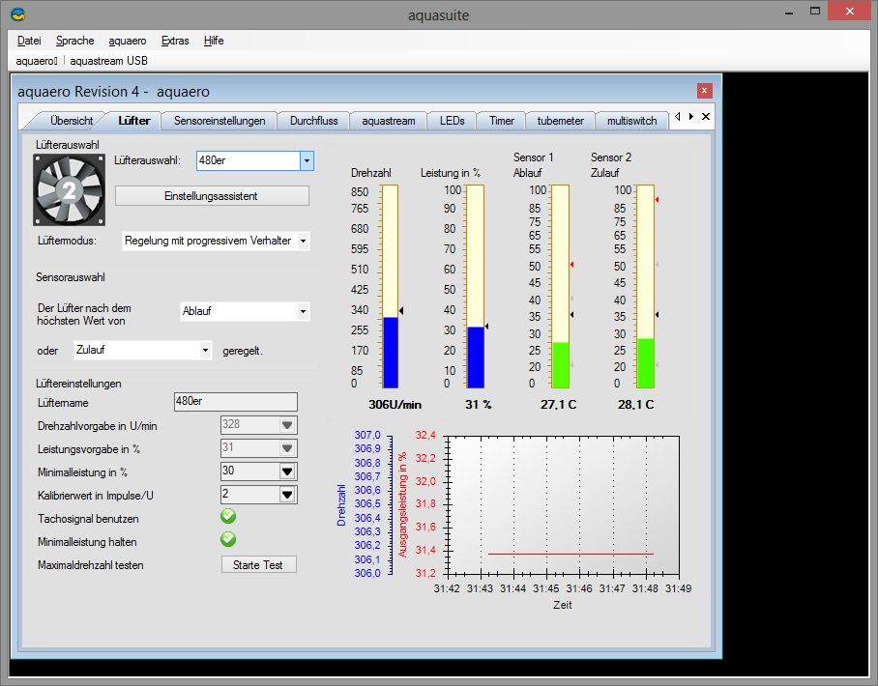Image resolution: width=878 pixels, height=686 pixels.
Task: Switch to the tubemeter tab
Action: pyautogui.click(x=560, y=121)
